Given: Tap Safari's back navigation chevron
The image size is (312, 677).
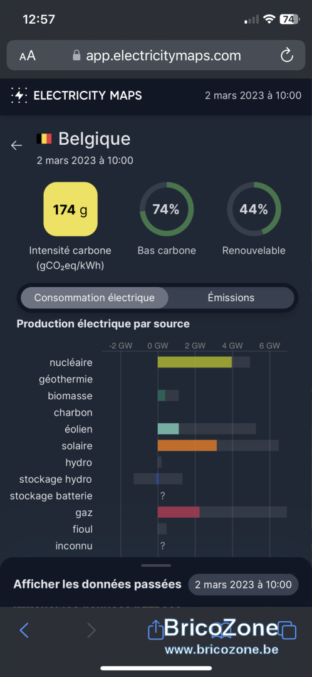Looking at the screenshot, I should click(24, 631).
